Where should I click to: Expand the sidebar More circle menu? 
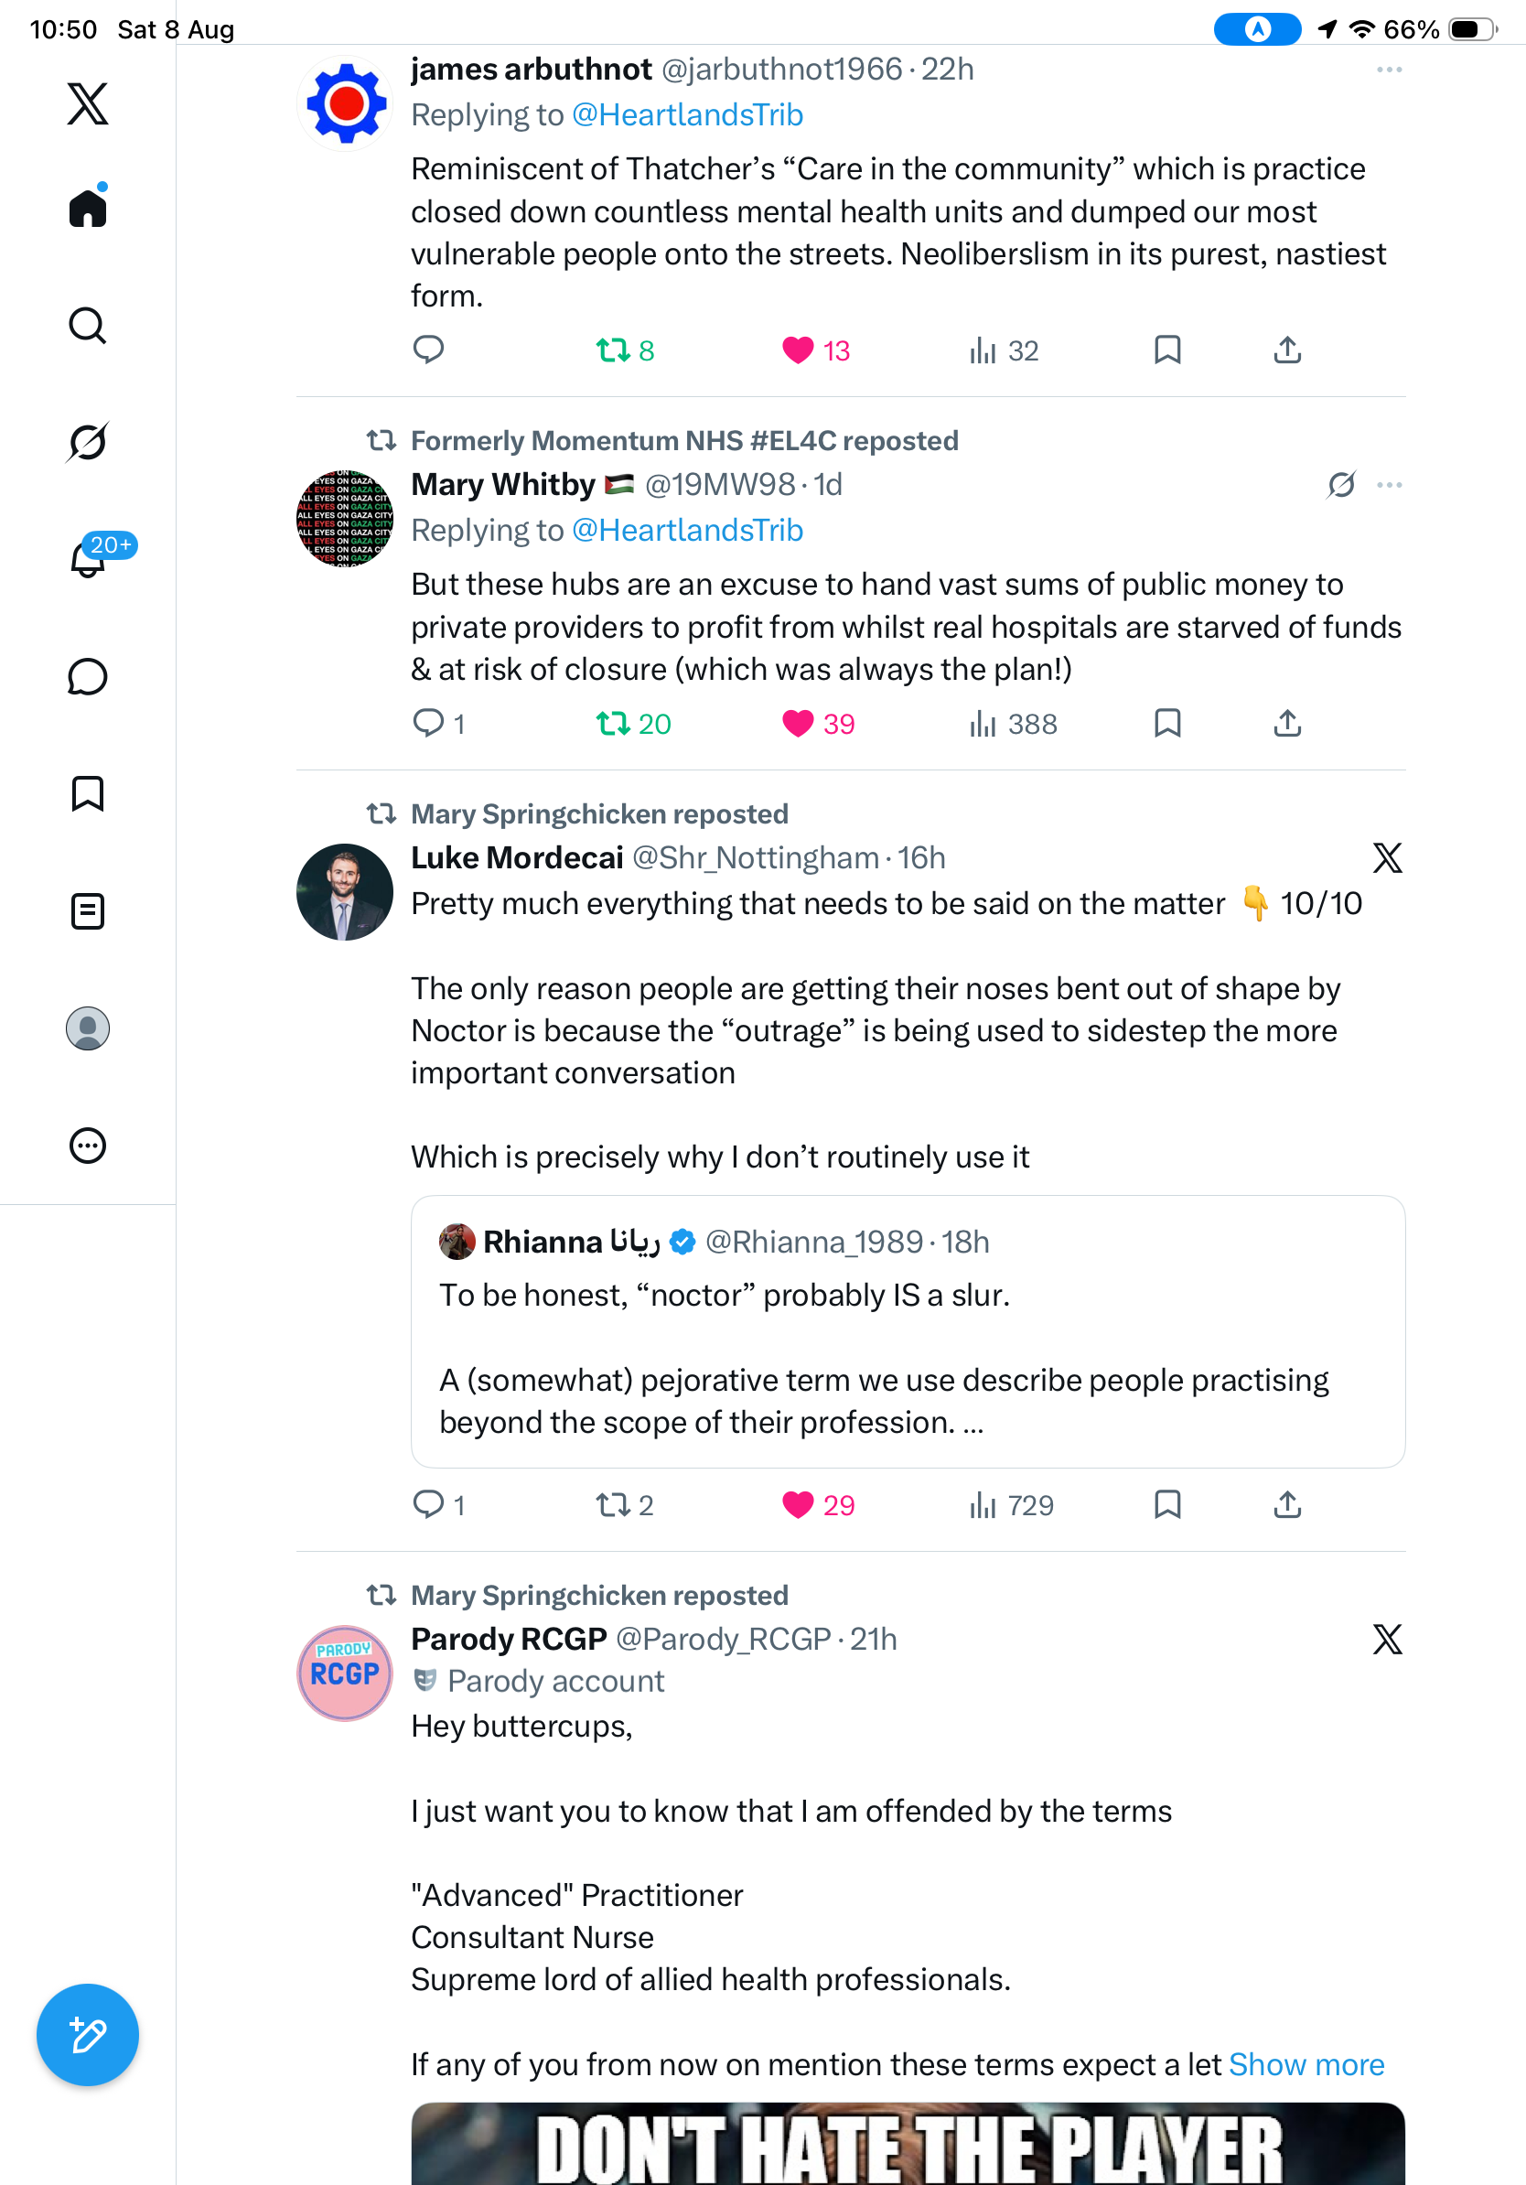pyautogui.click(x=88, y=1146)
